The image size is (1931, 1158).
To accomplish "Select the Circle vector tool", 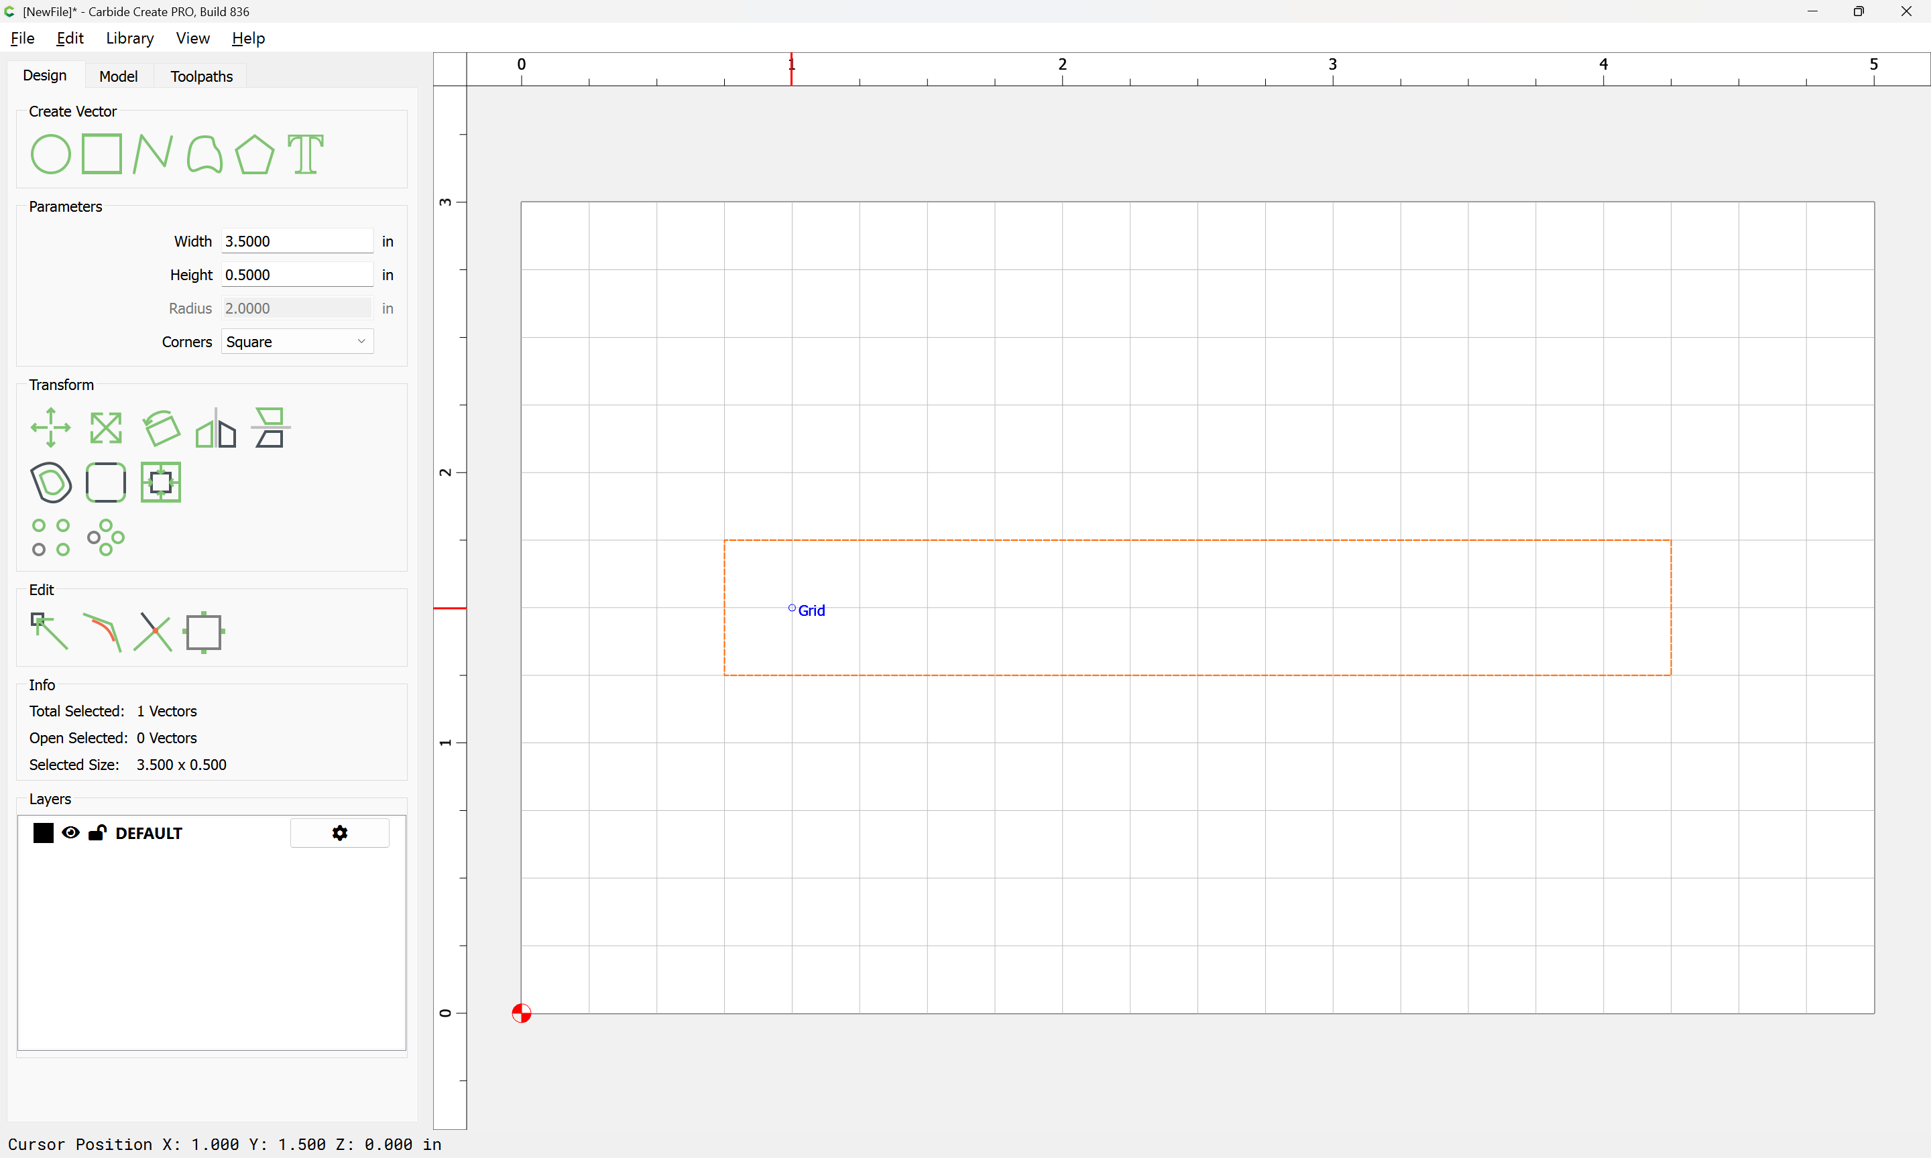I will point(51,153).
